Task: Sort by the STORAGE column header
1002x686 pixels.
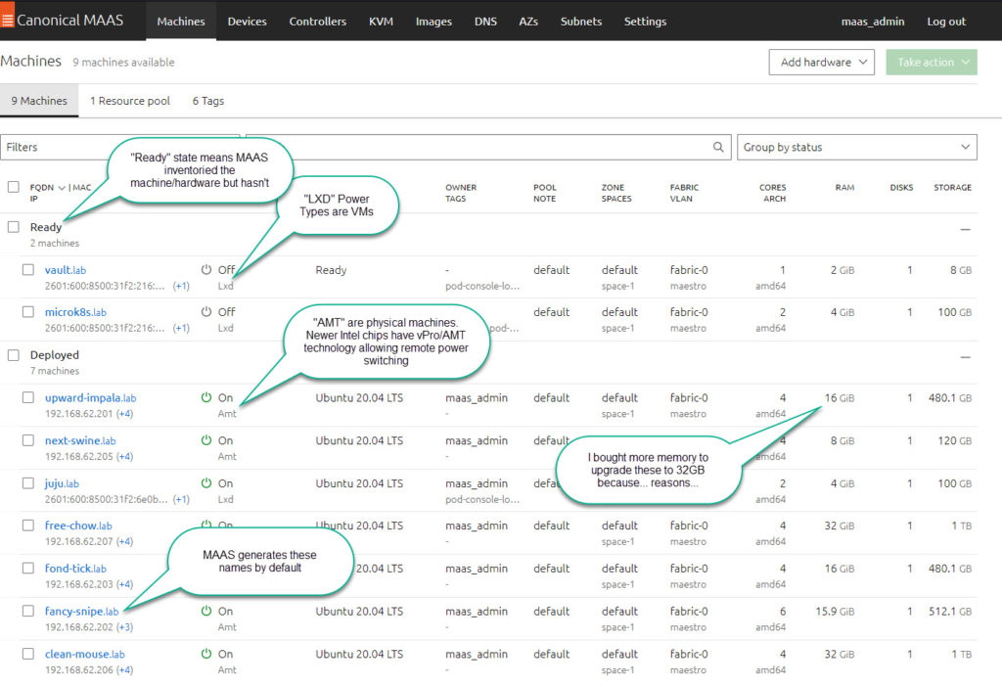Action: click(x=952, y=187)
